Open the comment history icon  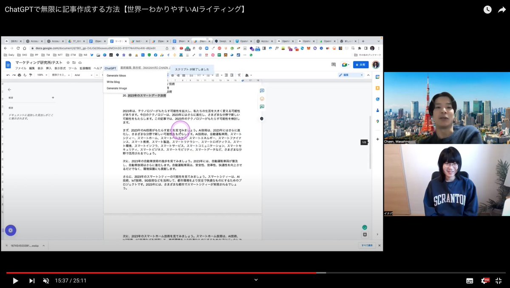334,65
